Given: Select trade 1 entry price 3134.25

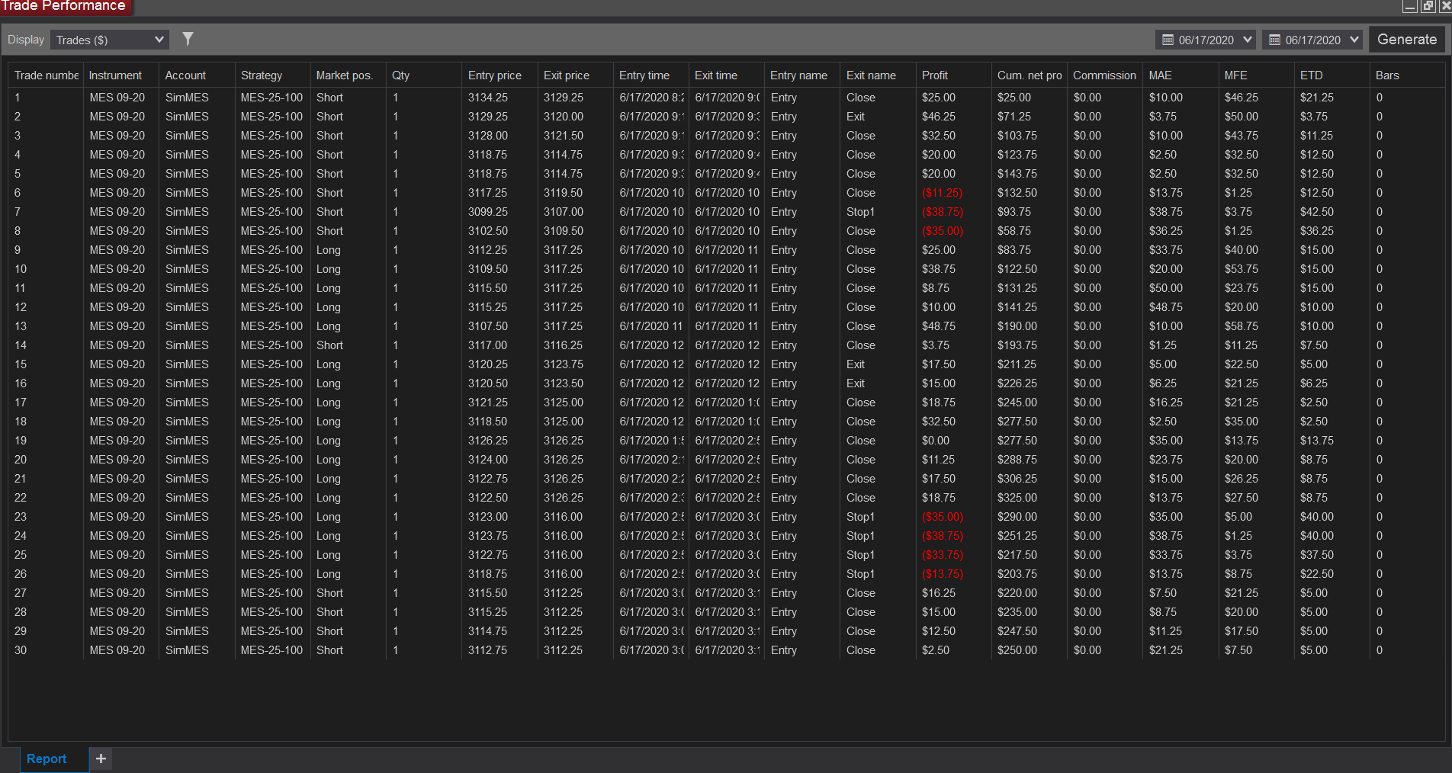Looking at the screenshot, I should click(x=488, y=98).
